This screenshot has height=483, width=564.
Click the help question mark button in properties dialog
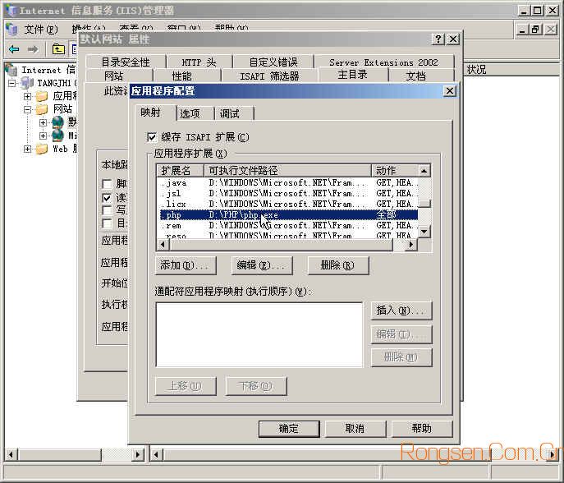coord(438,39)
